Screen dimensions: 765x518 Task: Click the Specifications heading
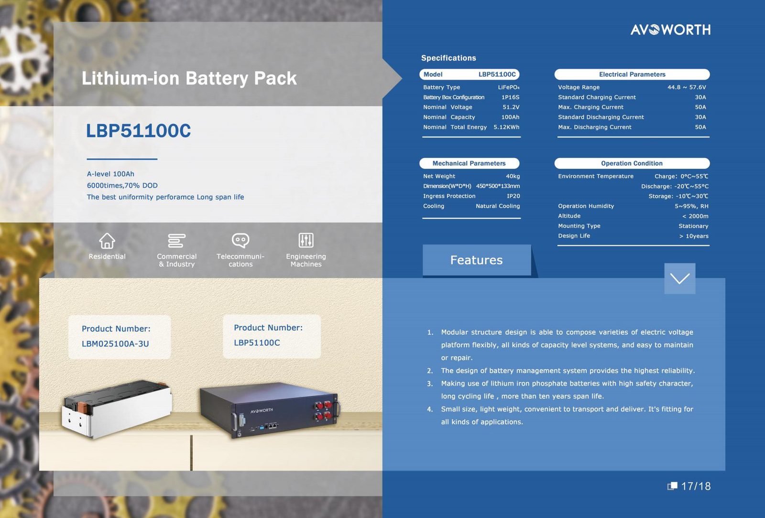tap(448, 58)
